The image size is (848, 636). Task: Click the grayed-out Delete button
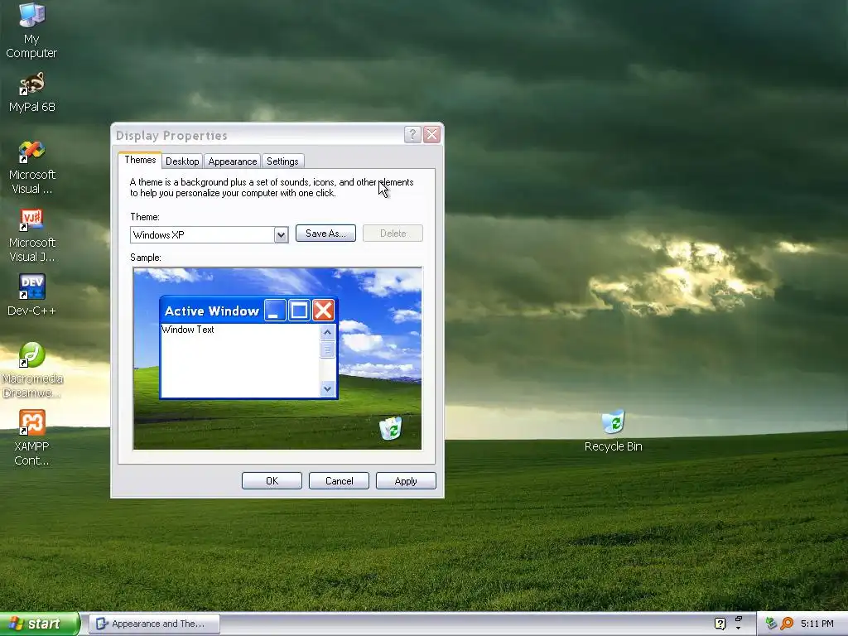(393, 233)
